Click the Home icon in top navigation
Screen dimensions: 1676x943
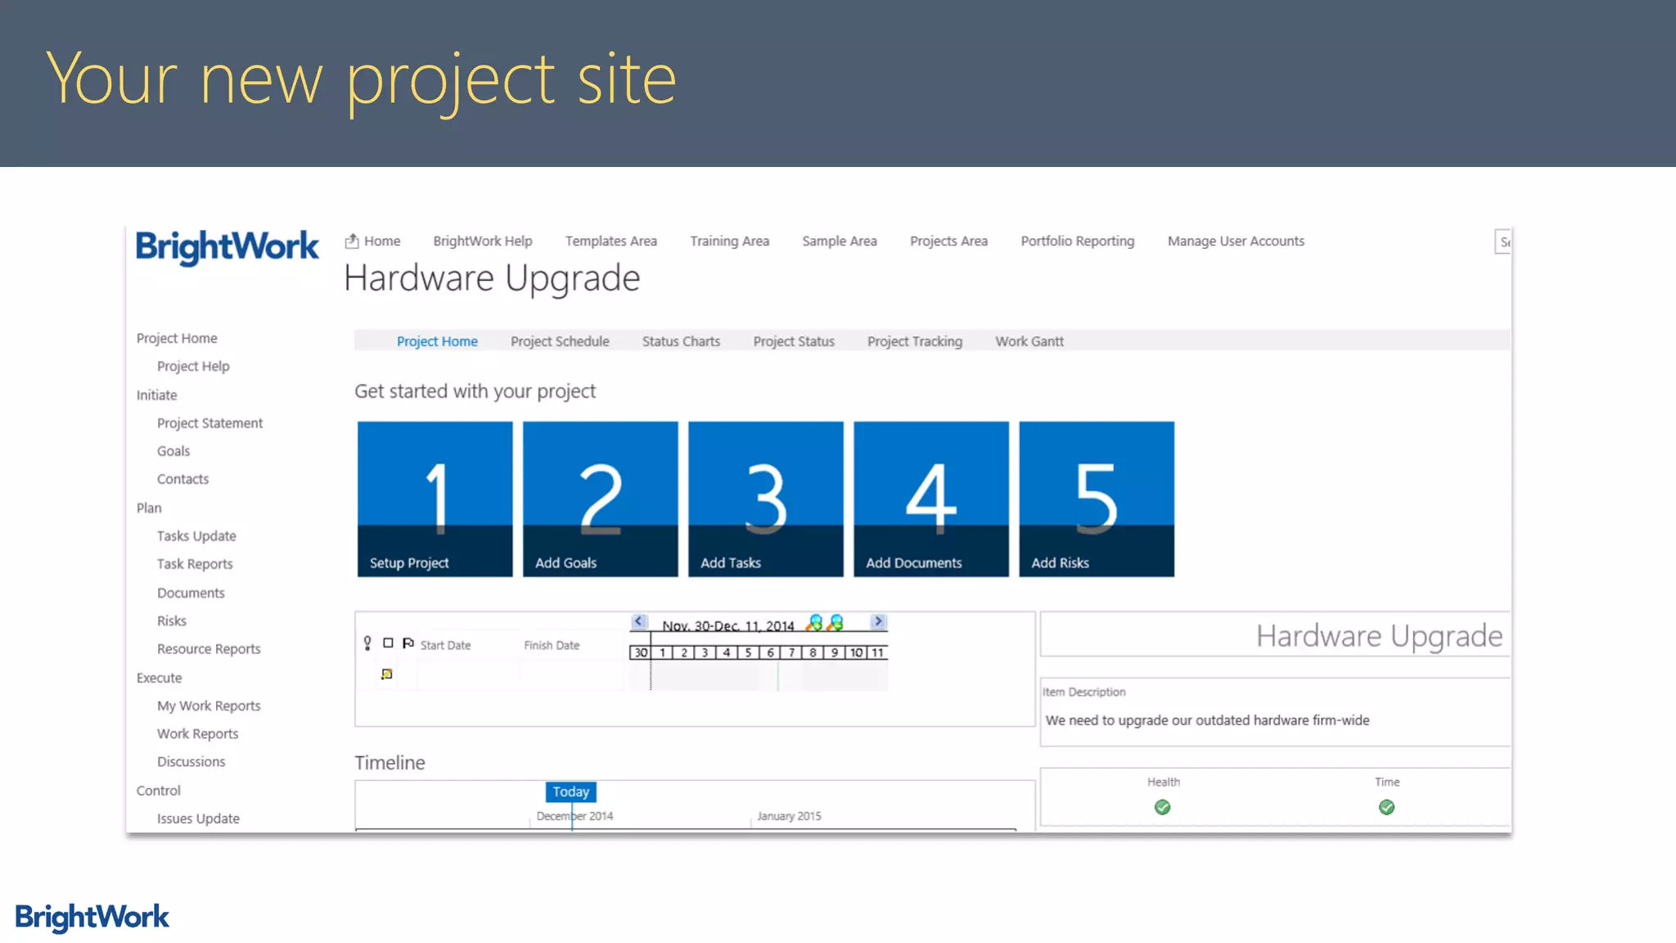click(x=352, y=241)
